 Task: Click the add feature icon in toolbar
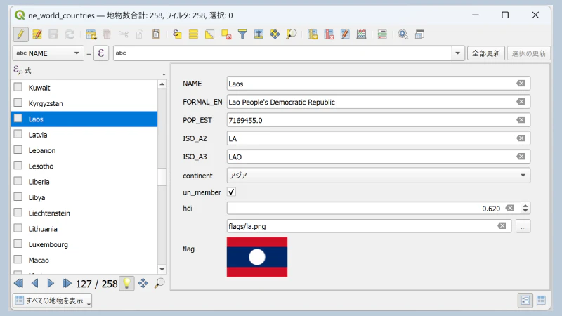[x=91, y=34]
